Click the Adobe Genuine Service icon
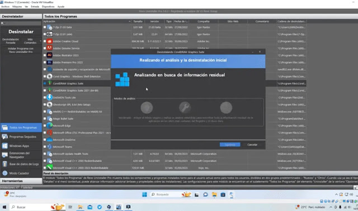This screenshot has width=358, height=211. pyautogui.click(x=50, y=48)
